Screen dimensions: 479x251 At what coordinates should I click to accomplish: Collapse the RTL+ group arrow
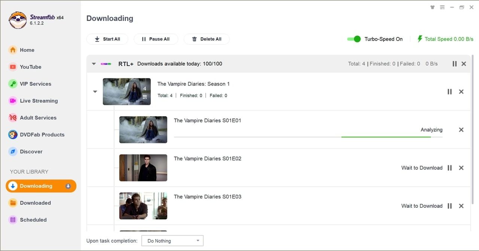(x=94, y=64)
